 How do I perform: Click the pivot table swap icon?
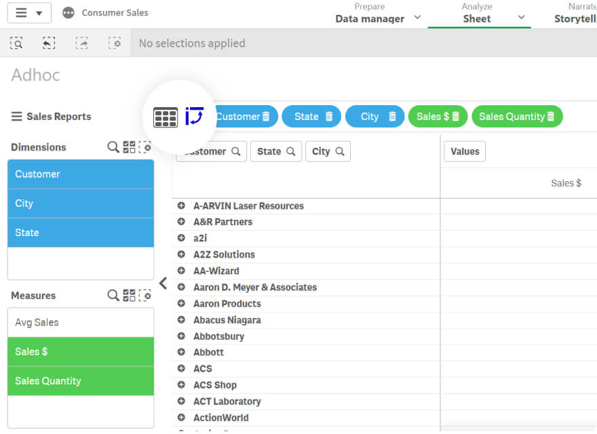coord(195,116)
